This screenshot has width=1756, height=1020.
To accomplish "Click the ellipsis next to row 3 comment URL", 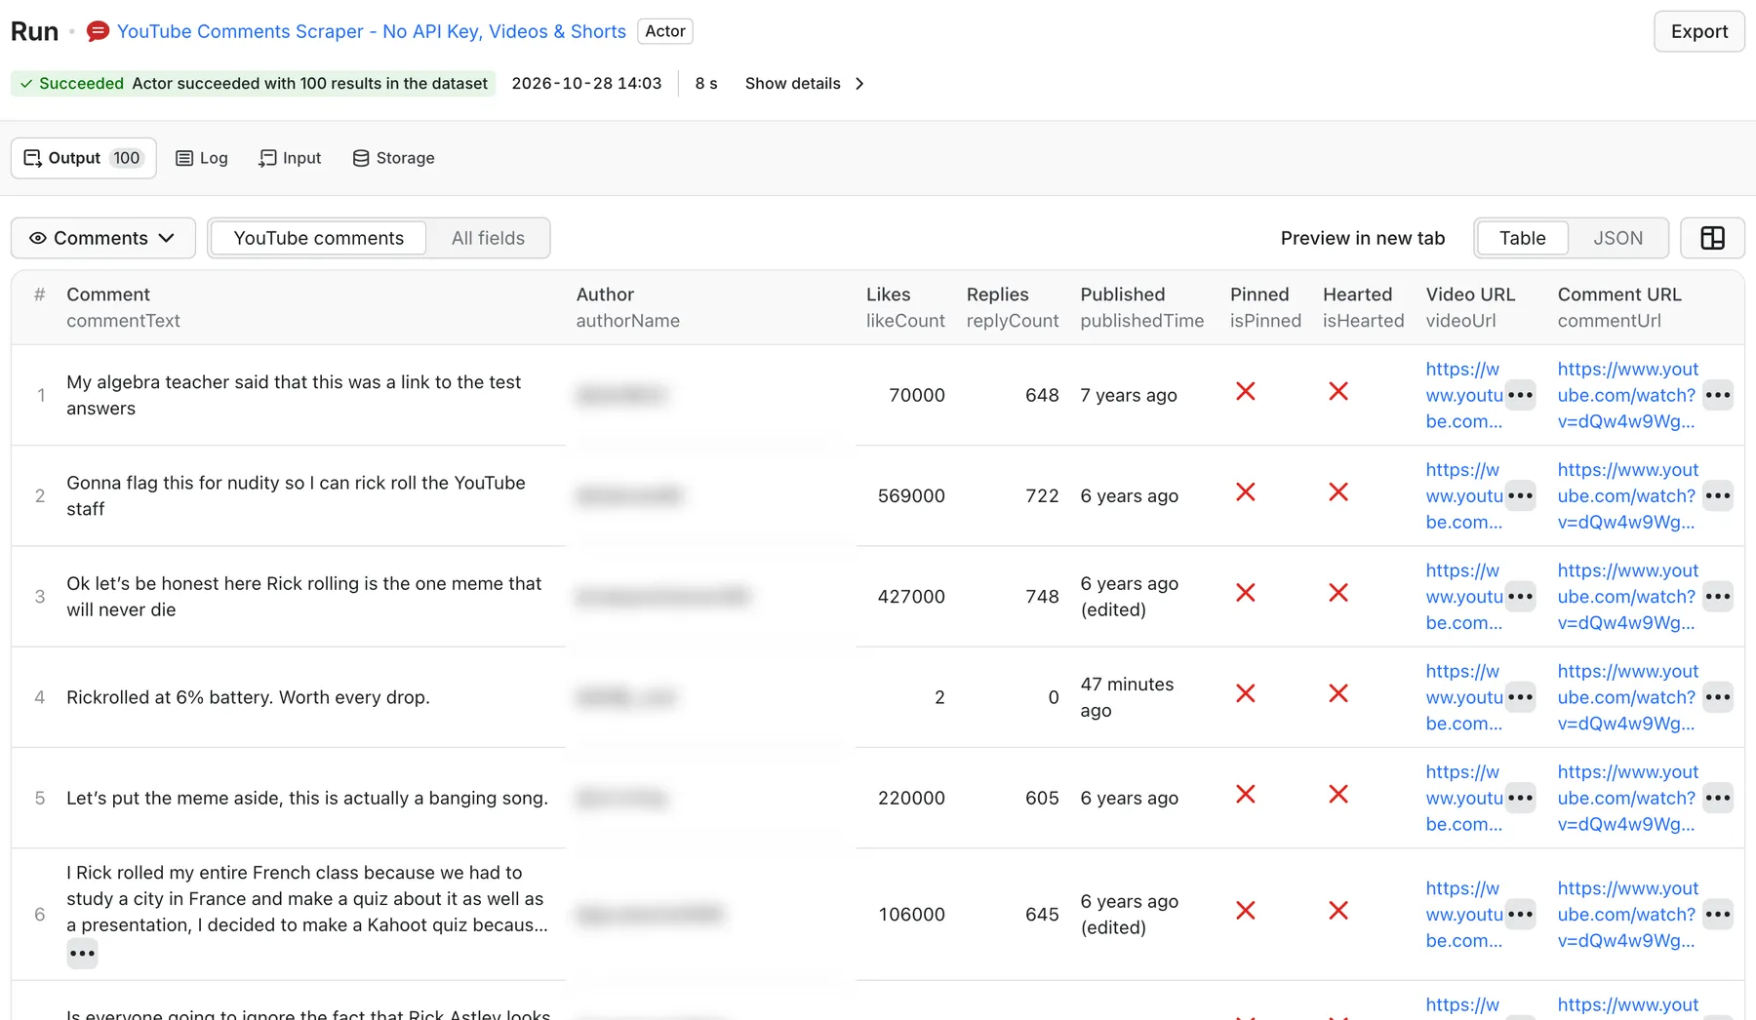I will (1718, 596).
